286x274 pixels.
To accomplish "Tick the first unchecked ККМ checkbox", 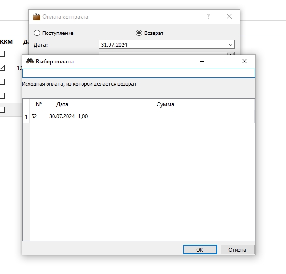I will point(2,54).
